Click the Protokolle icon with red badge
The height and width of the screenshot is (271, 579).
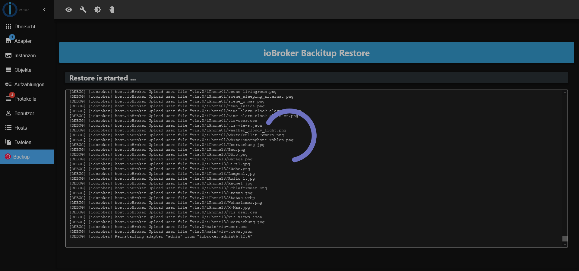9,98
